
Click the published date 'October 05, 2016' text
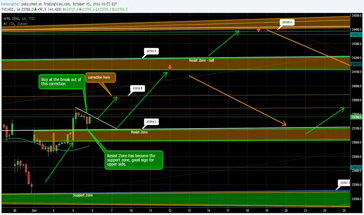click(x=86, y=4)
